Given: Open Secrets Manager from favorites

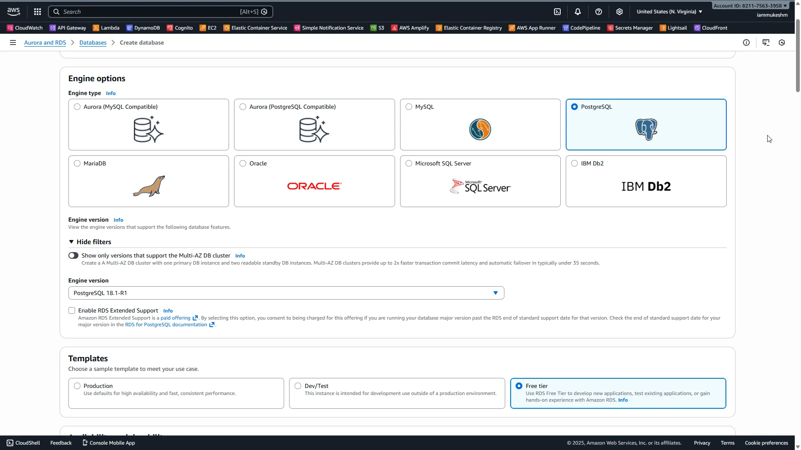Looking at the screenshot, I should point(630,28).
